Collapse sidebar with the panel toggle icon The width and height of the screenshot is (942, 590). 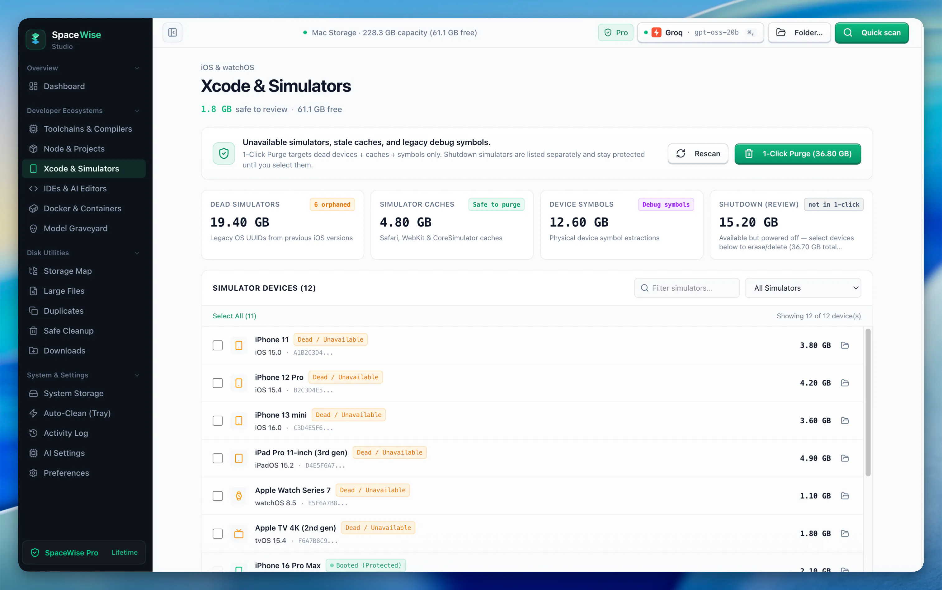[172, 32]
